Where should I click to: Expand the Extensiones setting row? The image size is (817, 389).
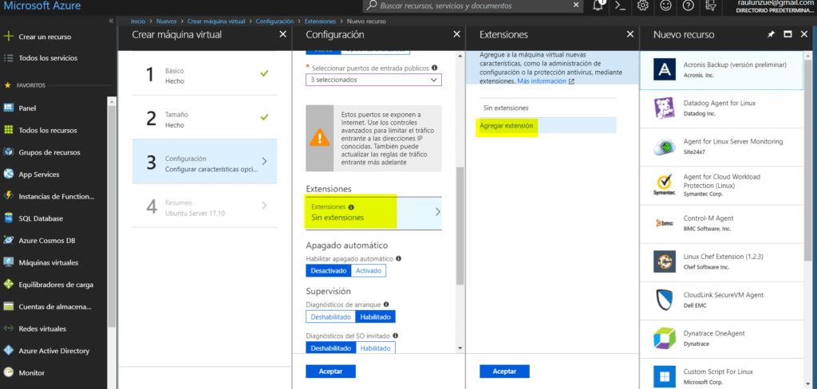tap(373, 212)
